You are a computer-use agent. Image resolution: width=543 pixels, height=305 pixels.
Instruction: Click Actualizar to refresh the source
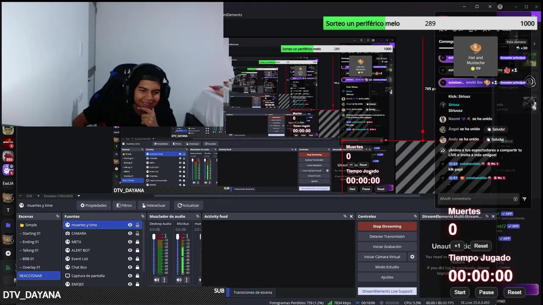tap(188, 205)
